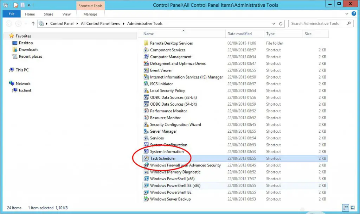This screenshot has height=214, width=360.
Task: Select the Services gear icon
Action: [x=146, y=138]
